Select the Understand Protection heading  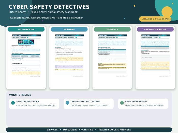click(85, 101)
